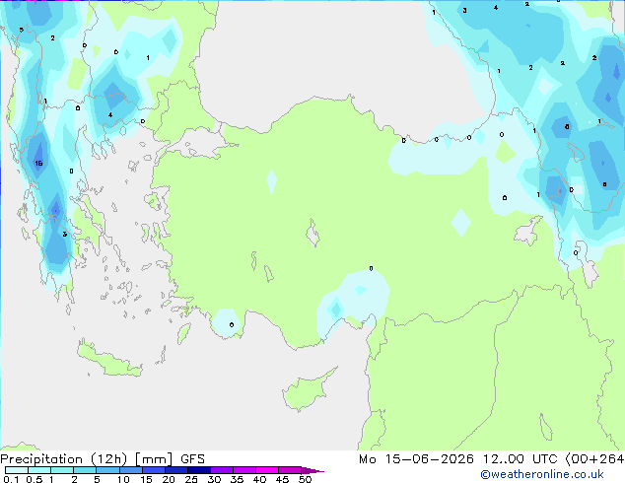Click the 0.5–1 mm legend color box
Viewport: 625px width, 483px height.
click(39, 470)
